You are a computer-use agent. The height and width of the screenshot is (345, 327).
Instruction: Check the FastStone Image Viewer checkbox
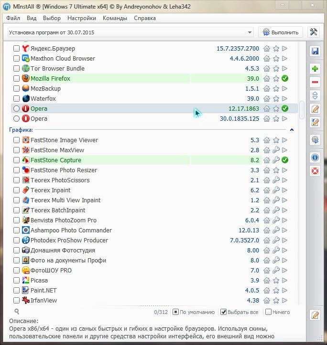pos(17,140)
